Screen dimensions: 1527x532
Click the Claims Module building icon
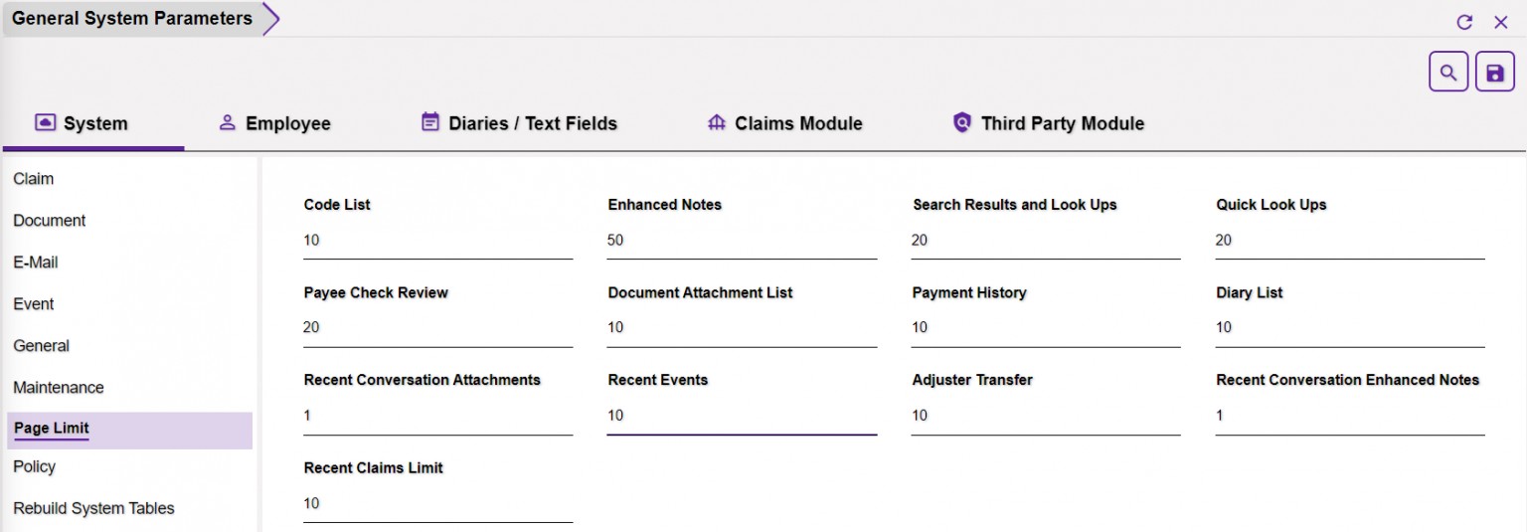click(x=717, y=122)
